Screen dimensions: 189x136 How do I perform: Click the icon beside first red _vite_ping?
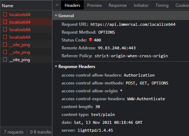point(5,44)
